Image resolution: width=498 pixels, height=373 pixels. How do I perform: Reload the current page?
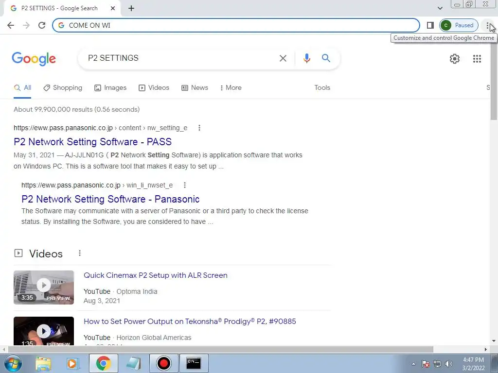click(42, 25)
